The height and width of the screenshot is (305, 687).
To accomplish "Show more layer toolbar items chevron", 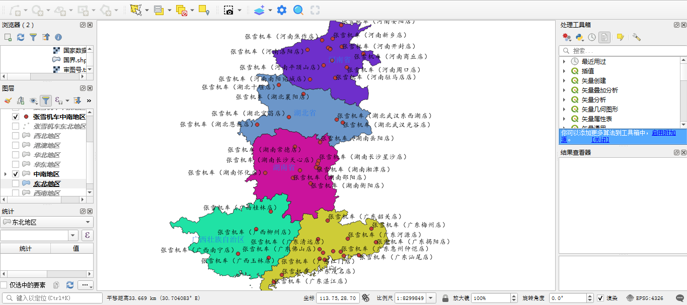I will point(89,100).
